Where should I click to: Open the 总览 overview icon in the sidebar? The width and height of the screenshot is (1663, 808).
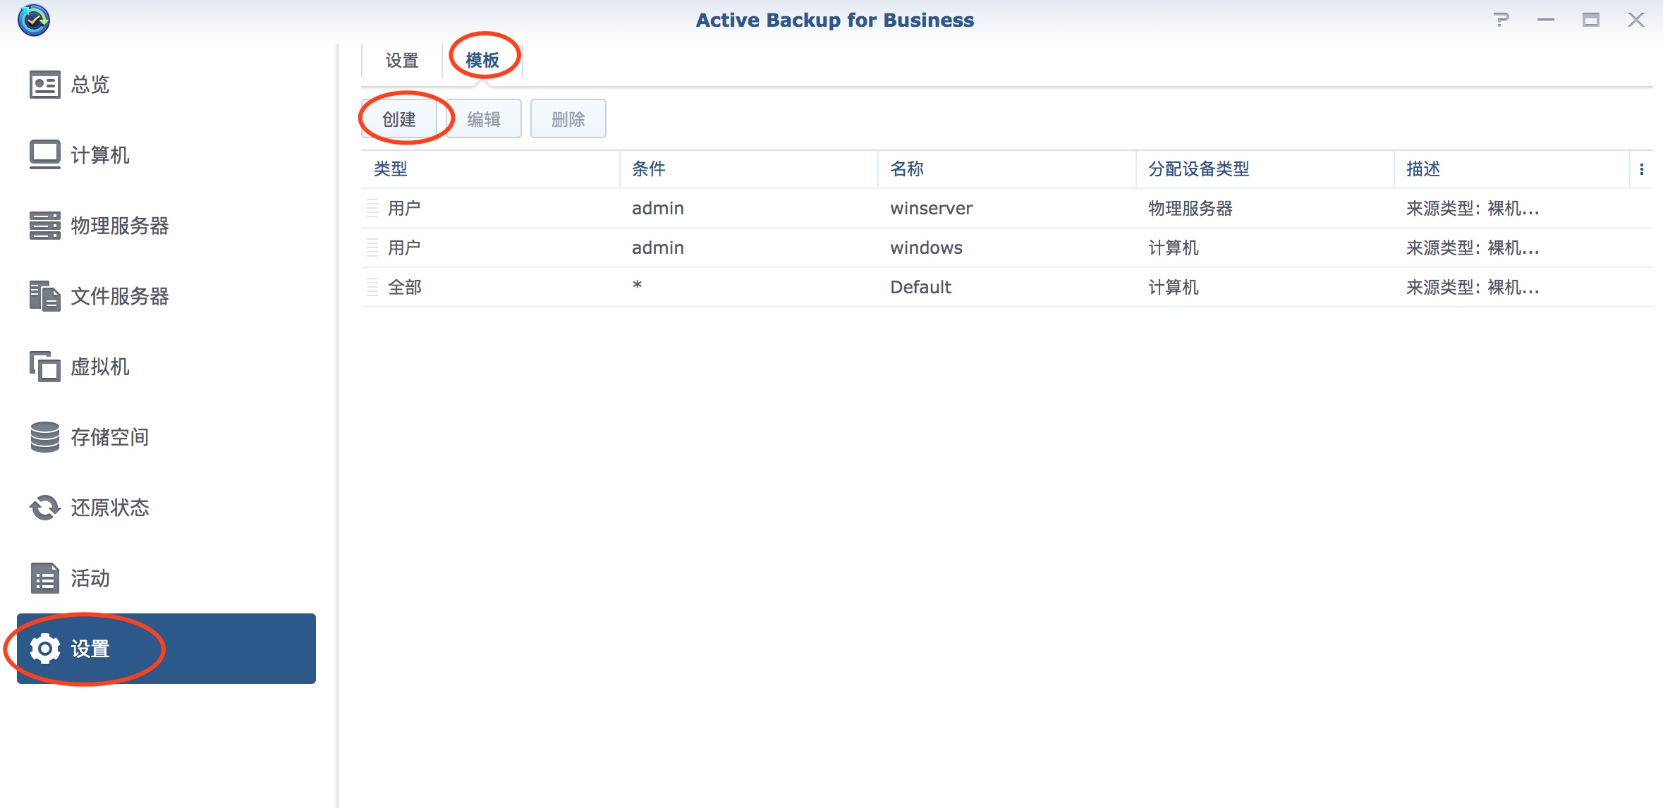(x=44, y=85)
